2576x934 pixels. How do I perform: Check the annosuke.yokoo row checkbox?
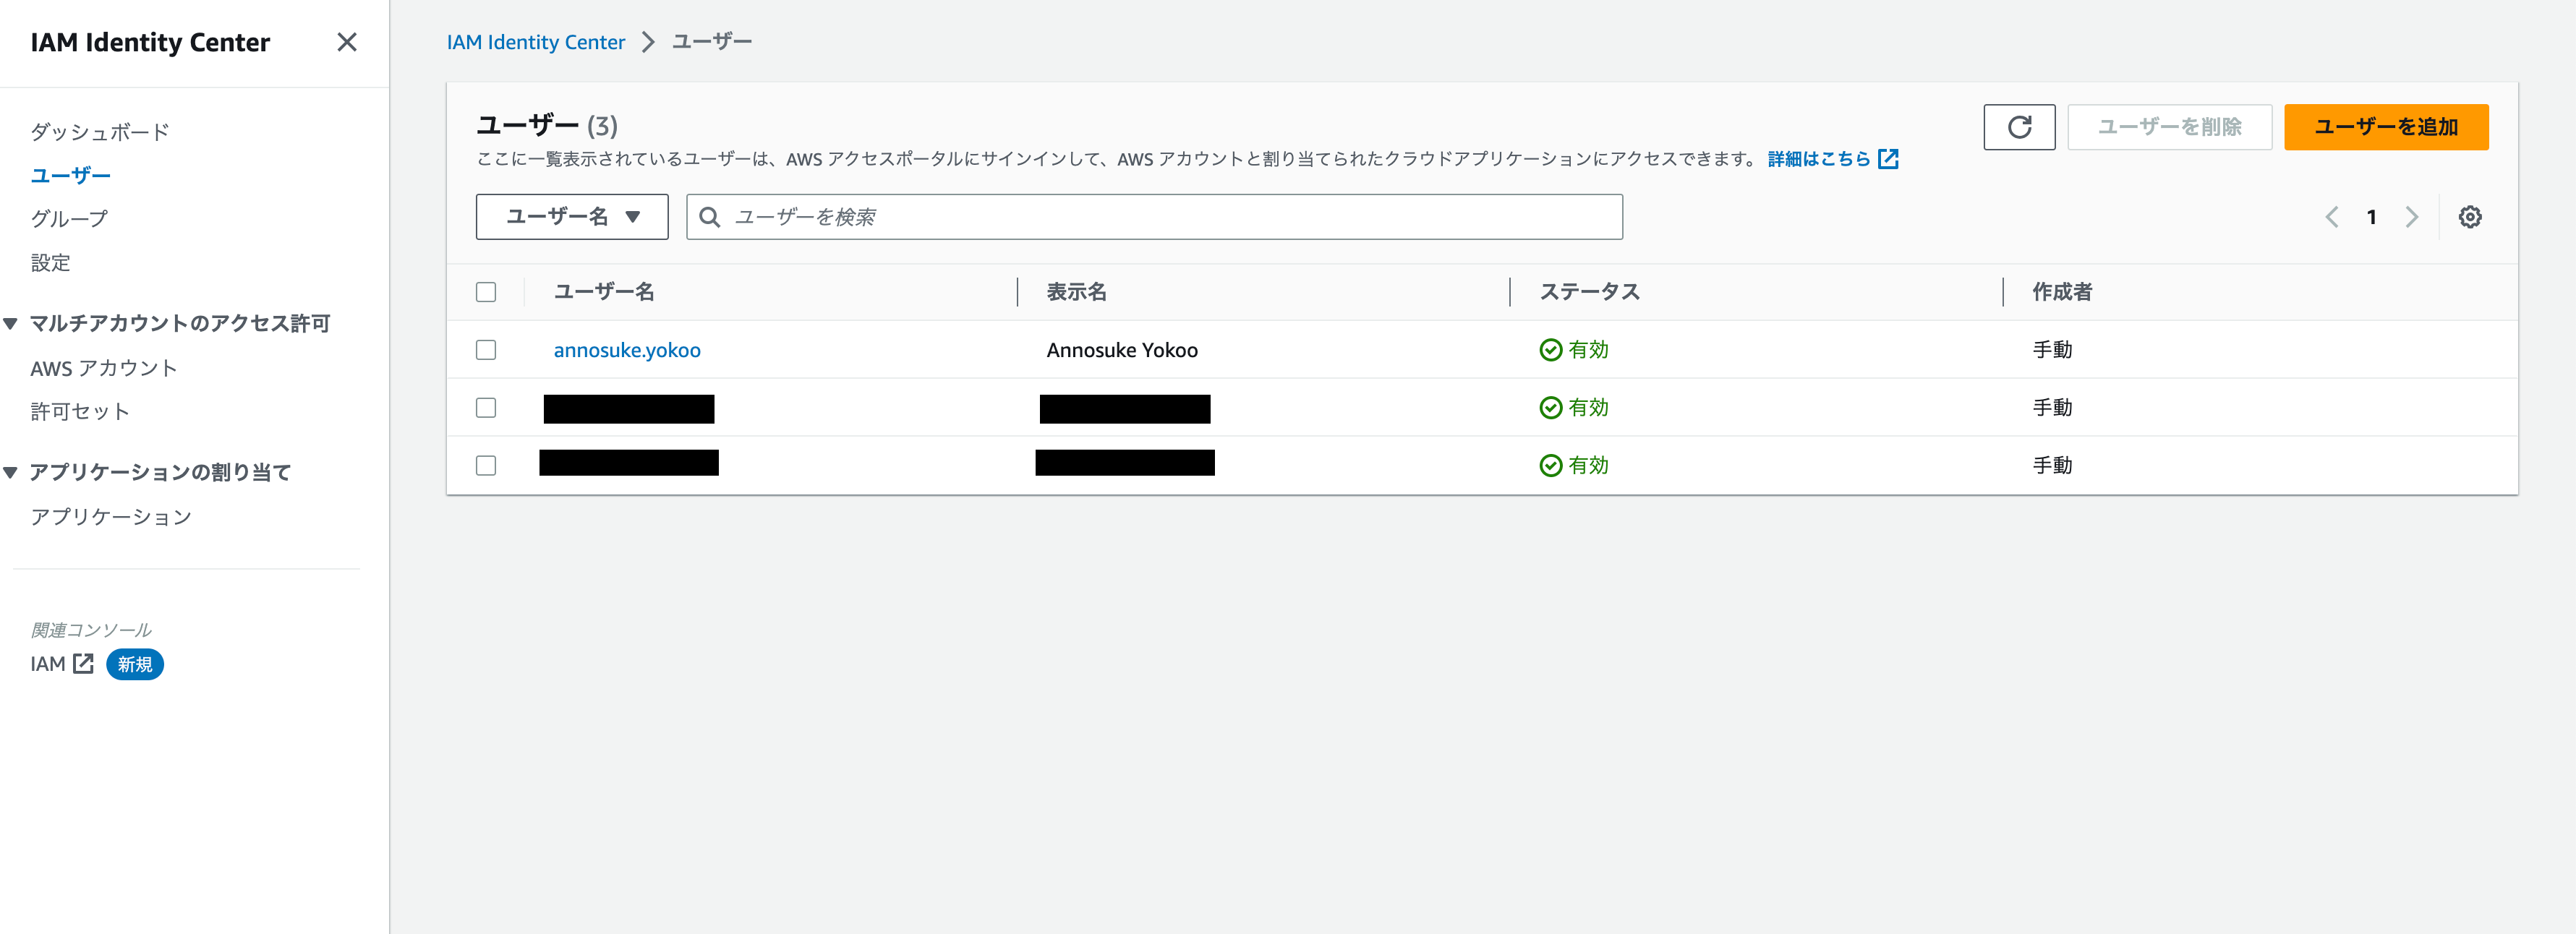[486, 350]
